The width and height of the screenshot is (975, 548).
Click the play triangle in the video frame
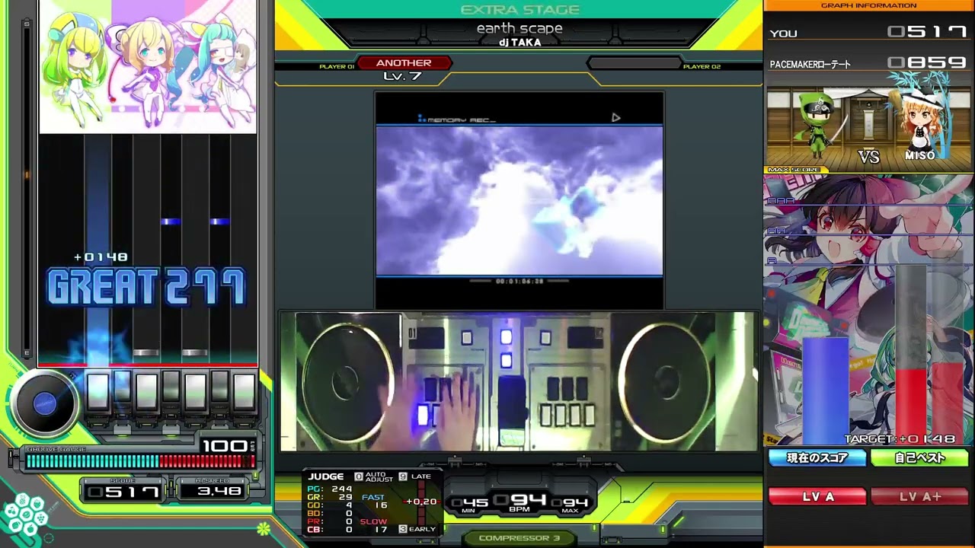tap(615, 117)
